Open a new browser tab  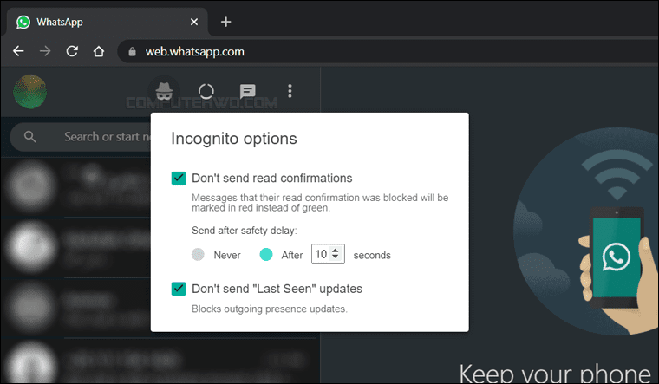click(225, 22)
